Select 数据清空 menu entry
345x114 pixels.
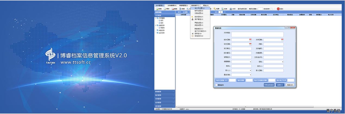[x=200, y=29]
